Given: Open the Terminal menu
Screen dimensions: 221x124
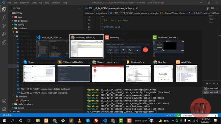Looking at the screenshot, I should pyautogui.click(x=56, y=3).
